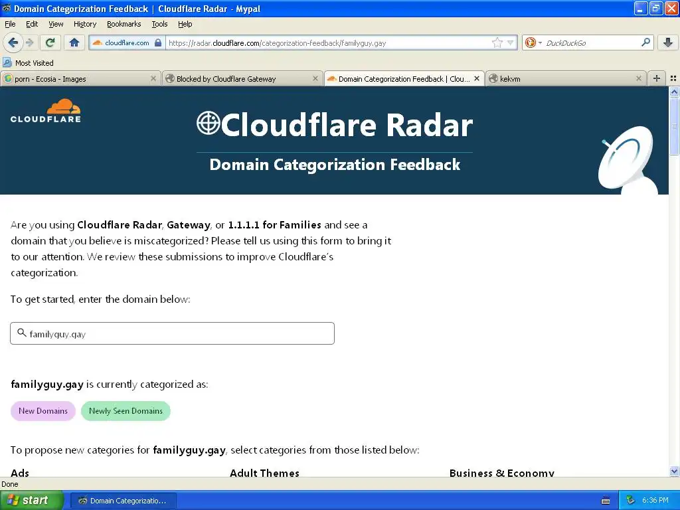The height and width of the screenshot is (510, 680).
Task: Close the Blocked by Cloudflare Gateway tab
Action: [315, 78]
